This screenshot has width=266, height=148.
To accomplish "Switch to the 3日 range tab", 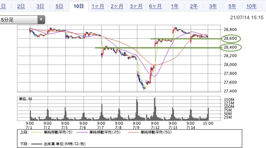I will click(40, 6).
